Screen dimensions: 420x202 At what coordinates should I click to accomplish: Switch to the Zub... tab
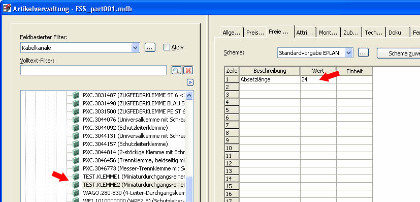351,33
